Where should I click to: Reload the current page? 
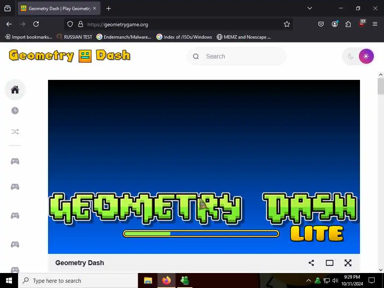36,24
